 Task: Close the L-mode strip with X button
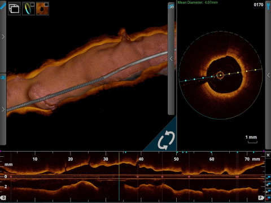(268, 155)
